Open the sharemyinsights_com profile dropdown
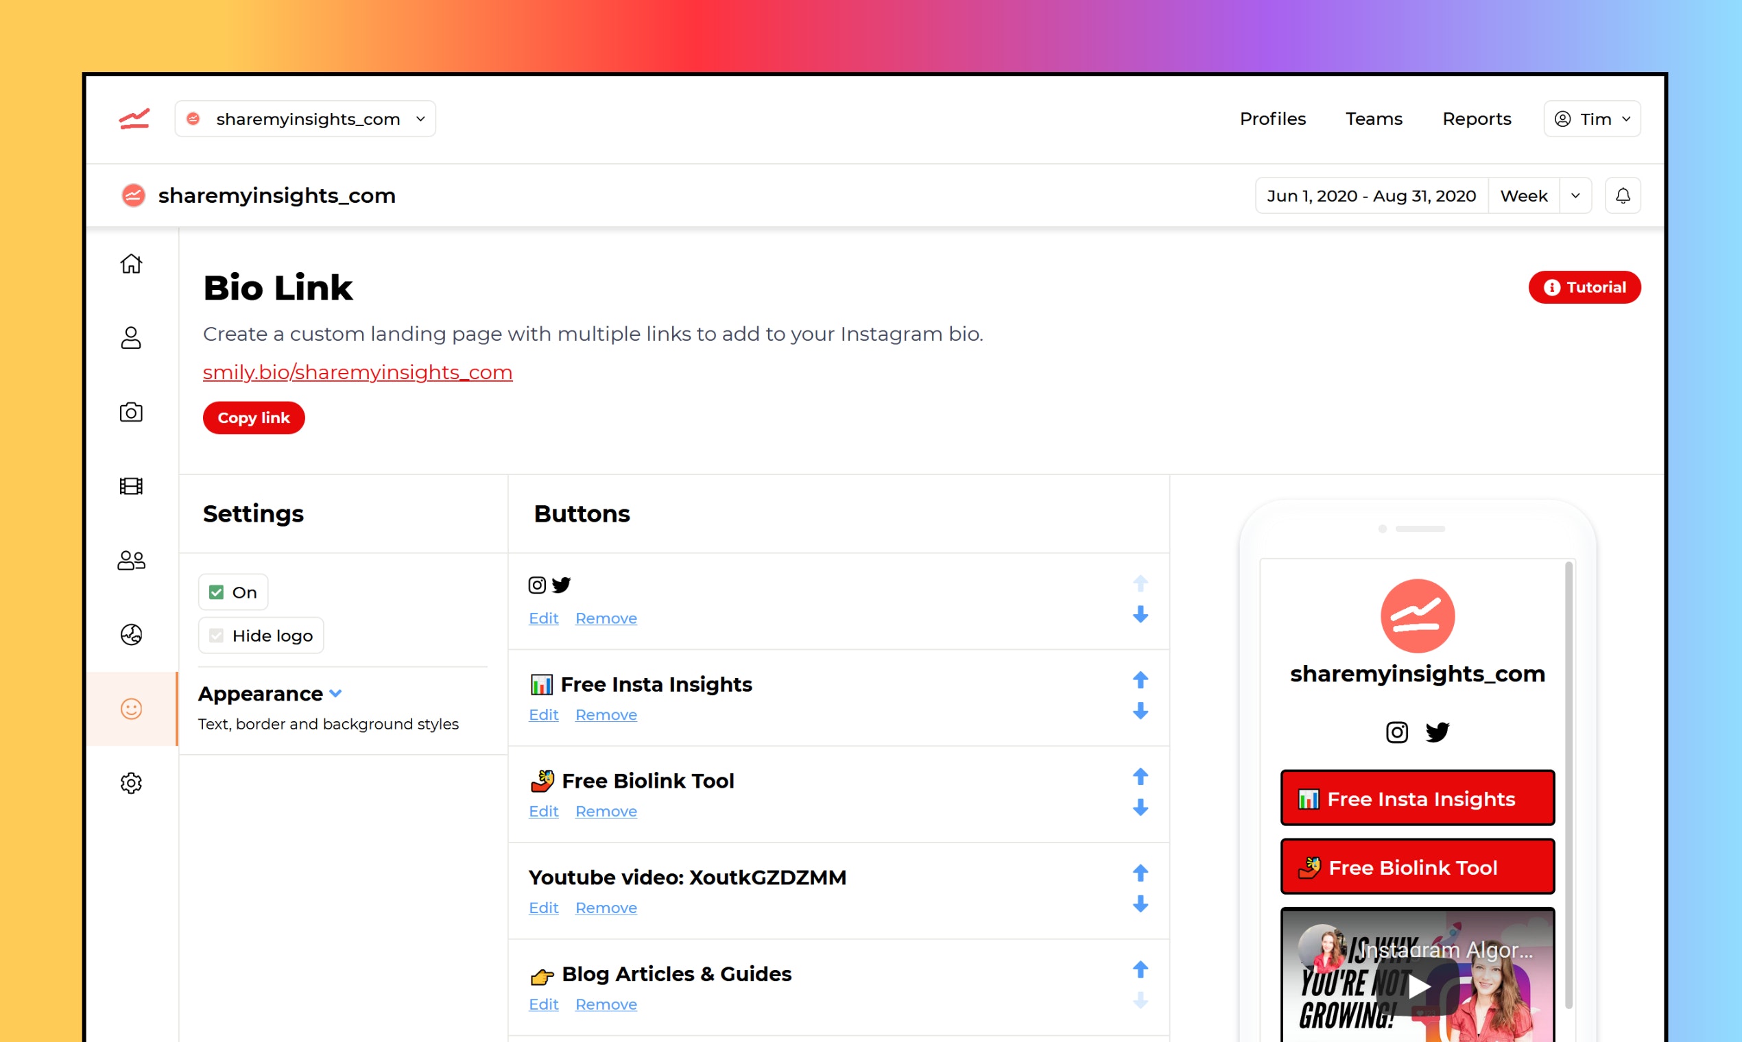The width and height of the screenshot is (1742, 1042). click(305, 119)
